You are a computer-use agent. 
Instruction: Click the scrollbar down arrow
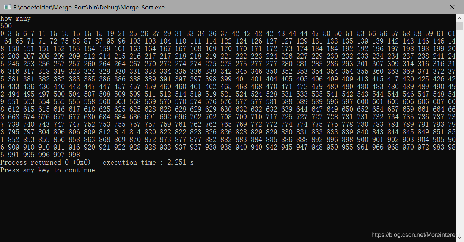click(459, 238)
